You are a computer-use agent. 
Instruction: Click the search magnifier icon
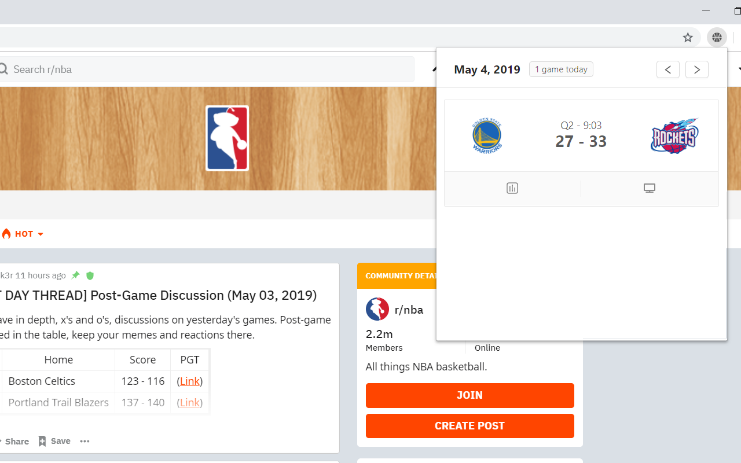[x=3, y=69]
